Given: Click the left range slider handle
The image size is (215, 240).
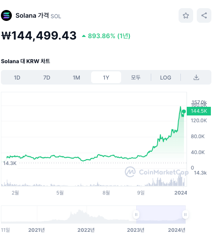Looking at the screenshot, I should [136, 215].
